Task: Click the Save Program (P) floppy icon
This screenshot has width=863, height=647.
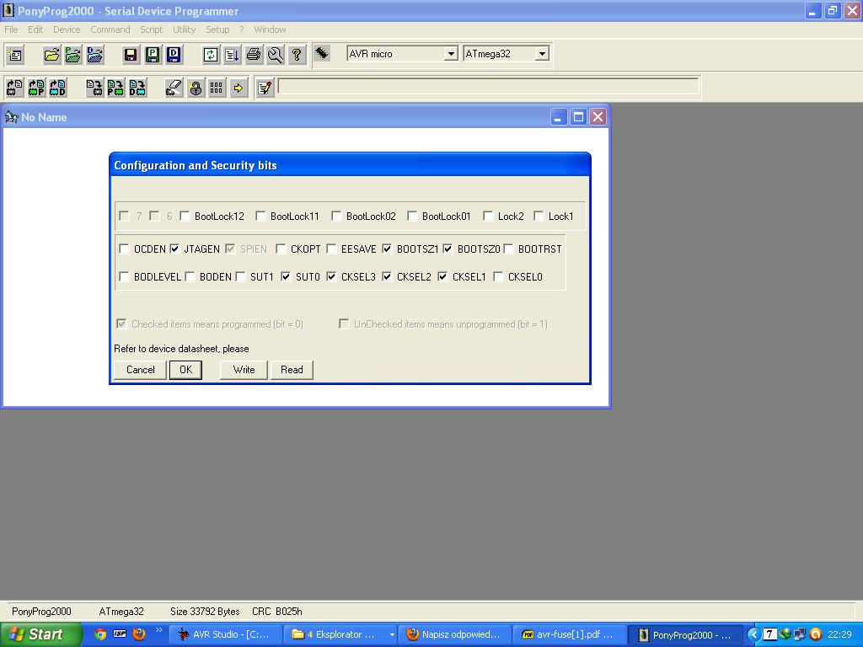Action: pyautogui.click(x=153, y=55)
